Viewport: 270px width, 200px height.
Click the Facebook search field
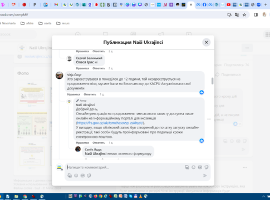tap(18, 34)
